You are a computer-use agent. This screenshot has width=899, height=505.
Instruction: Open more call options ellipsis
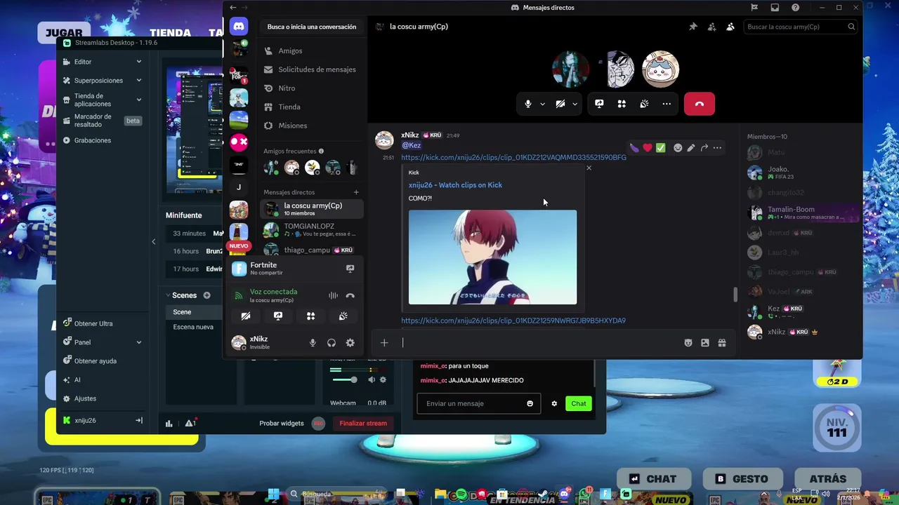click(667, 104)
